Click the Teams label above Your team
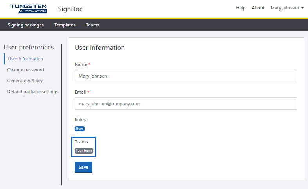Image resolution: width=308 pixels, height=189 pixels. point(81,142)
